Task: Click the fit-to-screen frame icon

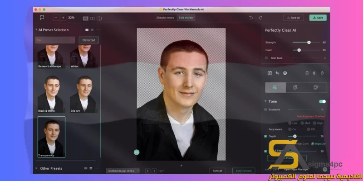Action: click(42, 18)
